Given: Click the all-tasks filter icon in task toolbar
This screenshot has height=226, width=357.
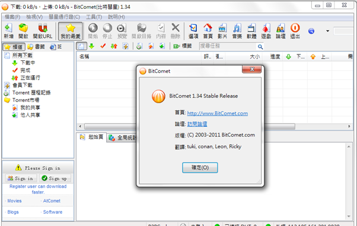Looking at the screenshot, I should (x=81, y=46).
